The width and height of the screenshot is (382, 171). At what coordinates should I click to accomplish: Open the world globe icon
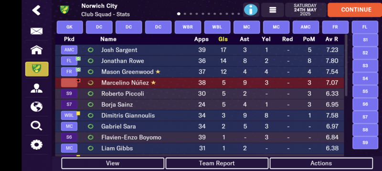coord(37,106)
